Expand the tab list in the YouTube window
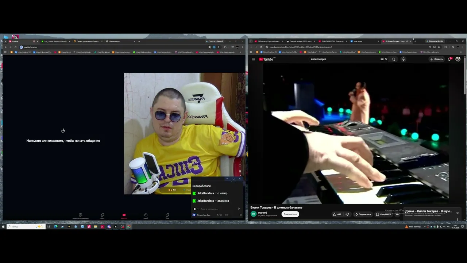Screen dimensions: 467x263 [251, 41]
